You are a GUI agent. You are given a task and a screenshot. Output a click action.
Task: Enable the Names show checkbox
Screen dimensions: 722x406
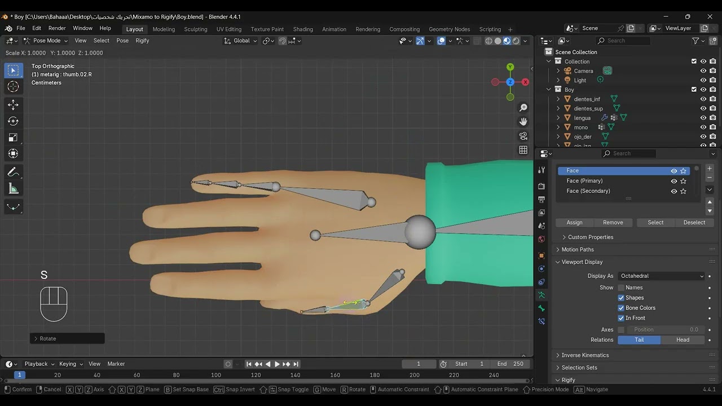tap(621, 288)
